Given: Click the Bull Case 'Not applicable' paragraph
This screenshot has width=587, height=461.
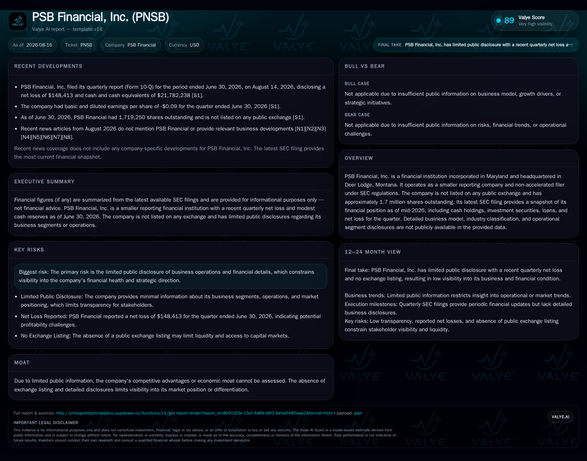Looking at the screenshot, I should [x=453, y=99].
